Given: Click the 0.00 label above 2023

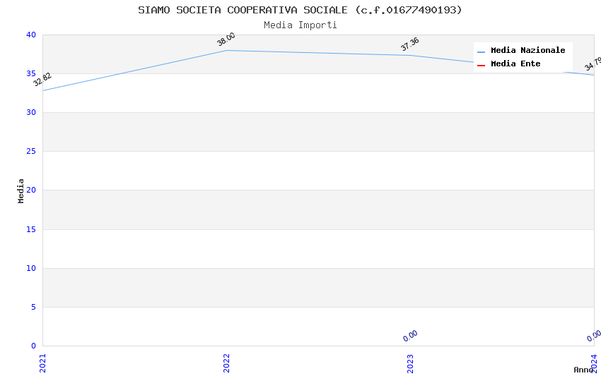Looking at the screenshot, I should tap(410, 336).
